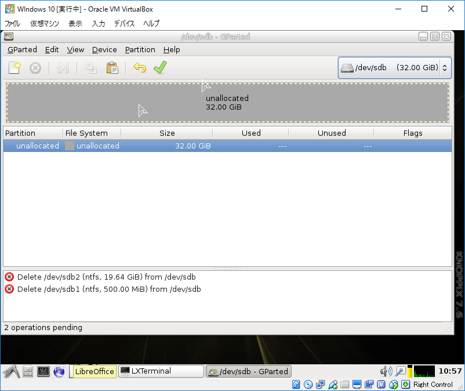
Task: Click the yellow battery level indicator in the tray
Action: tap(410, 371)
